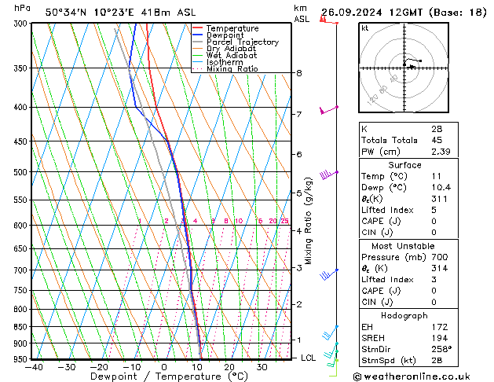Click the date header '26.09.2024 12GMT (Base: 18)'
The width and height of the screenshot is (494, 382).
coord(404,13)
